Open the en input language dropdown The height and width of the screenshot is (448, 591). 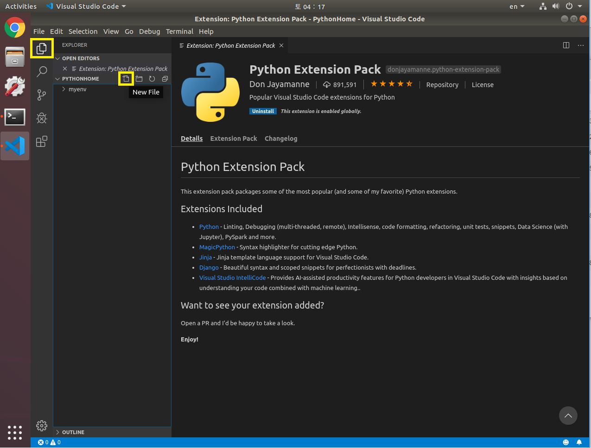pos(517,6)
